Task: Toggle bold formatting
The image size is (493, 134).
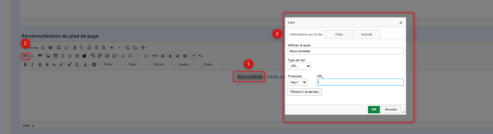Action: [25, 65]
